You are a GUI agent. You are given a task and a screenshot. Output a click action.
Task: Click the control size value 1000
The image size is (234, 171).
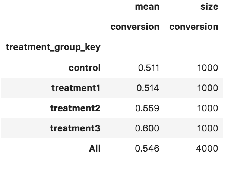coord(208,68)
